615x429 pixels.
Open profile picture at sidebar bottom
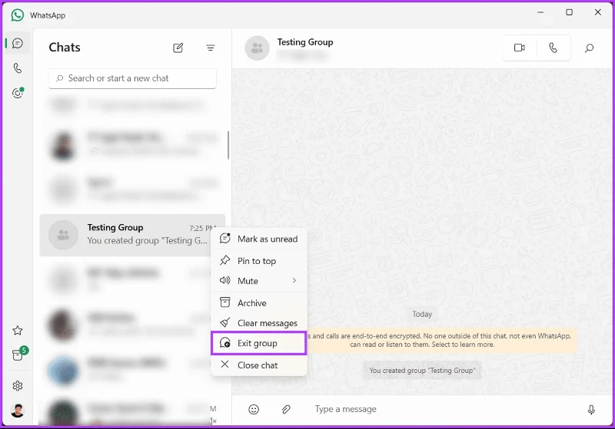click(x=17, y=411)
